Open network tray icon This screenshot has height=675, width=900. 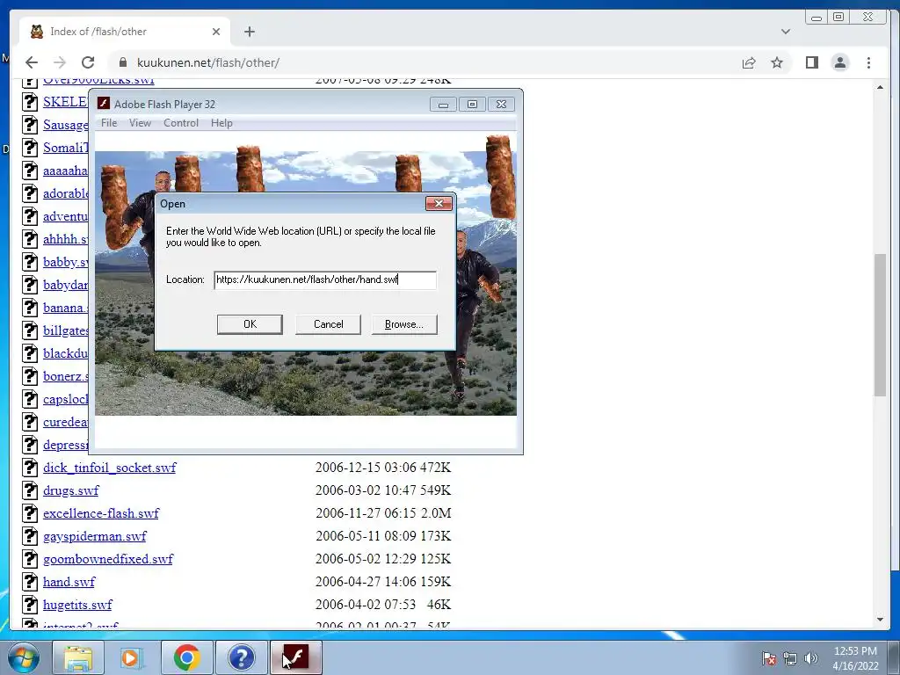(790, 658)
